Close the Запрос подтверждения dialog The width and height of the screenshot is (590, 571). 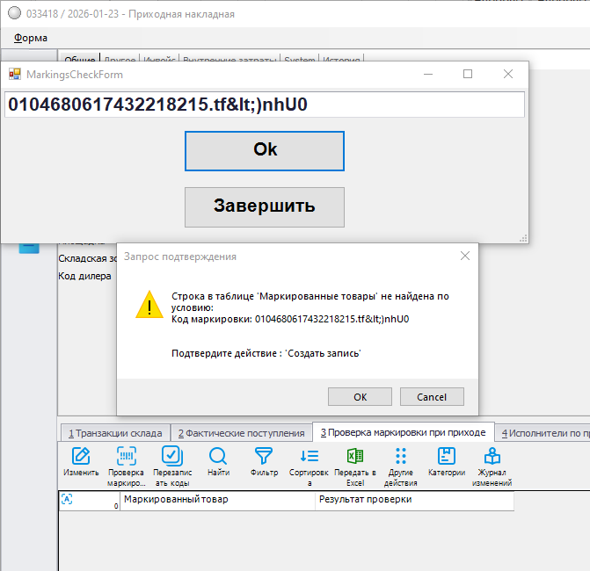point(465,256)
